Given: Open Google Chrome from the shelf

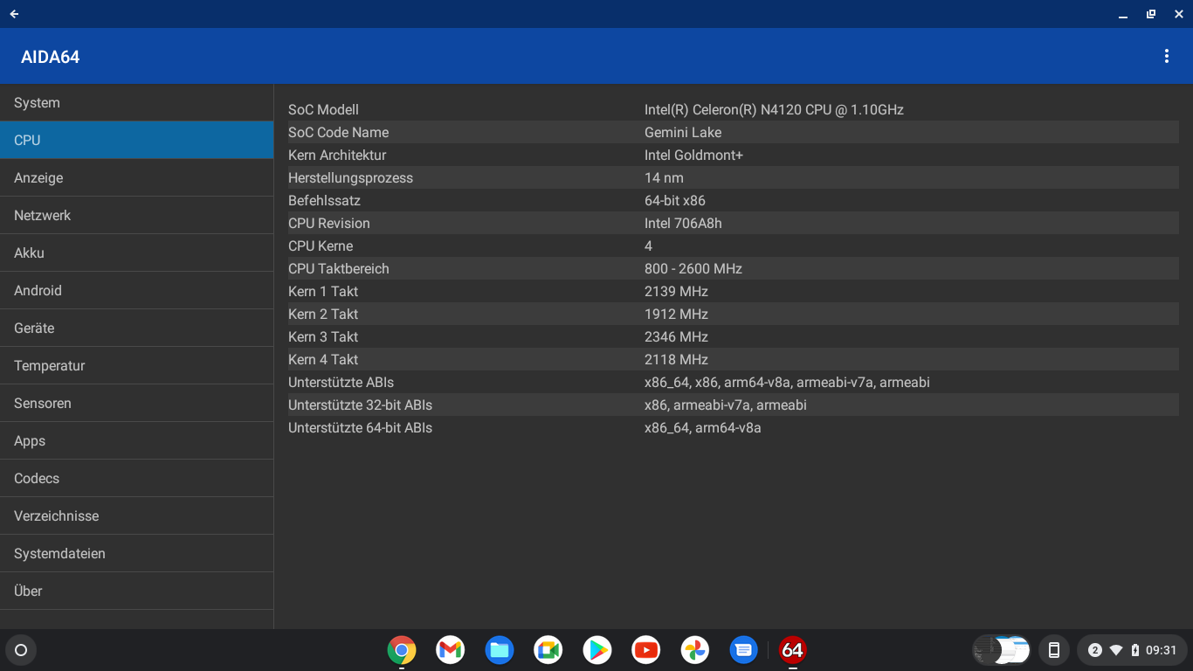Looking at the screenshot, I should coord(402,650).
